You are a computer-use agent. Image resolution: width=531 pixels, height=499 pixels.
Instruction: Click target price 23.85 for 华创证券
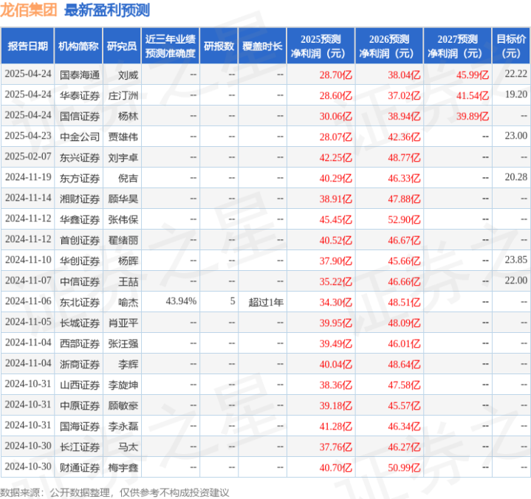pyautogui.click(x=515, y=260)
